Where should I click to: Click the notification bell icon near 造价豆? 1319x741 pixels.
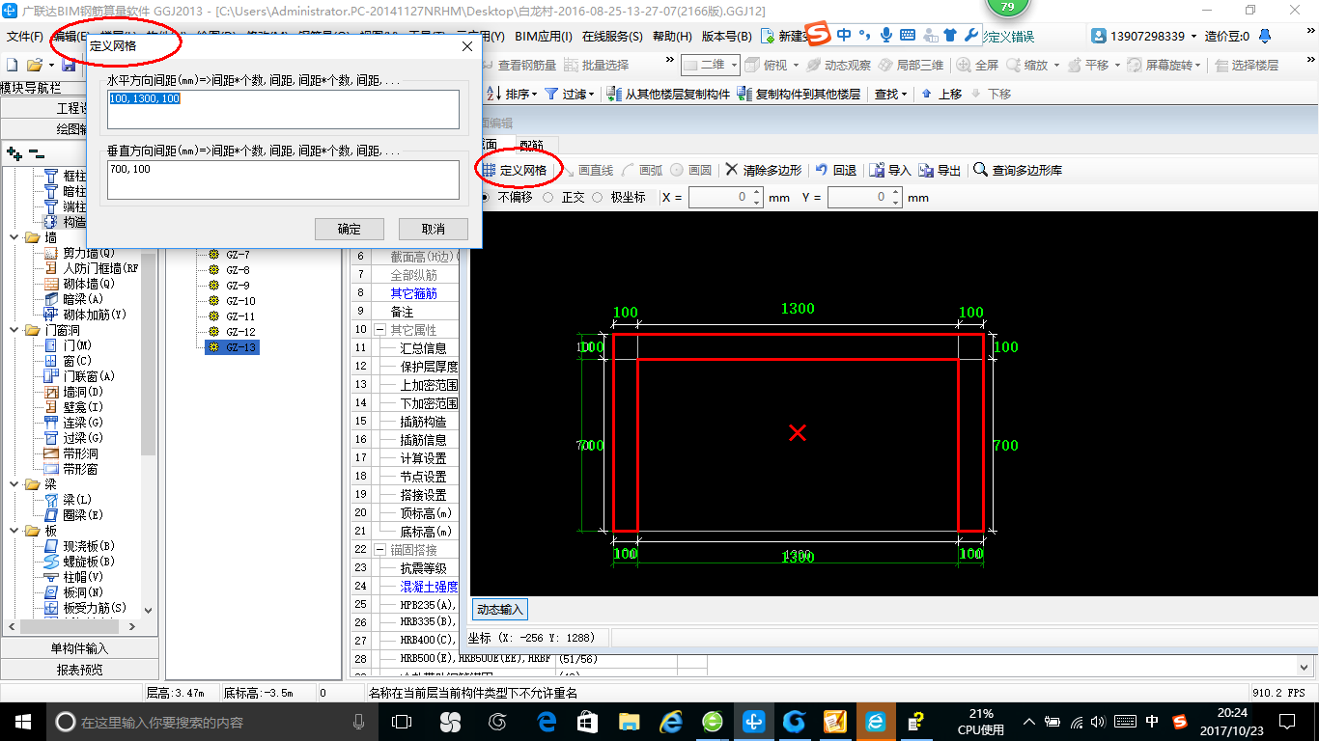coord(1265,36)
